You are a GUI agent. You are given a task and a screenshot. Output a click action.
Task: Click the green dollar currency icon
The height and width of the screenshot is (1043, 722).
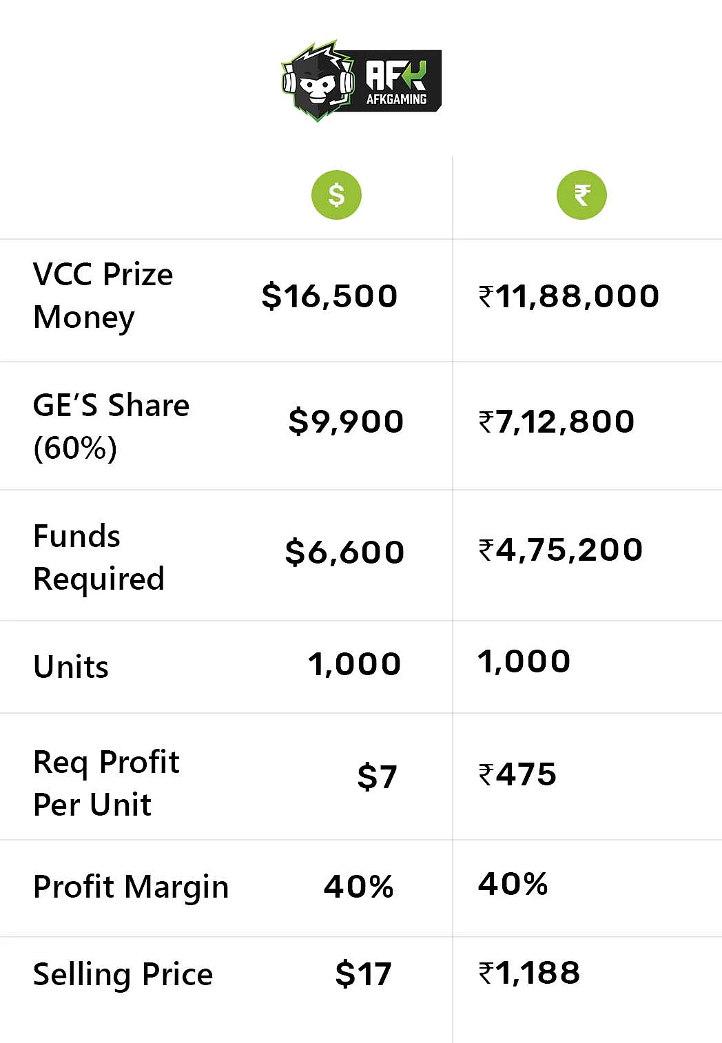pyautogui.click(x=336, y=195)
